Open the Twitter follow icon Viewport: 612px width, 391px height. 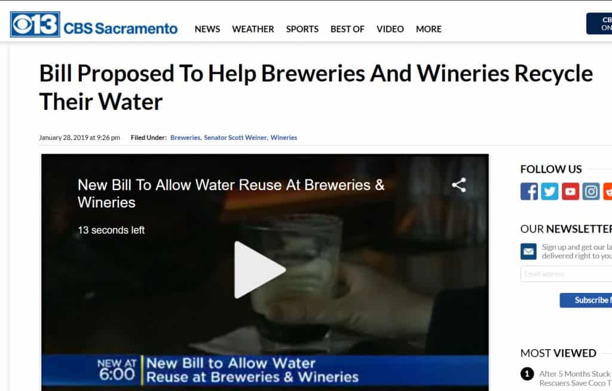(x=550, y=191)
